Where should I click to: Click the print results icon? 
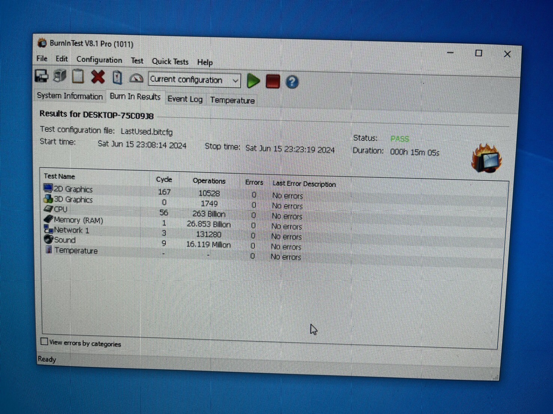pyautogui.click(x=60, y=76)
